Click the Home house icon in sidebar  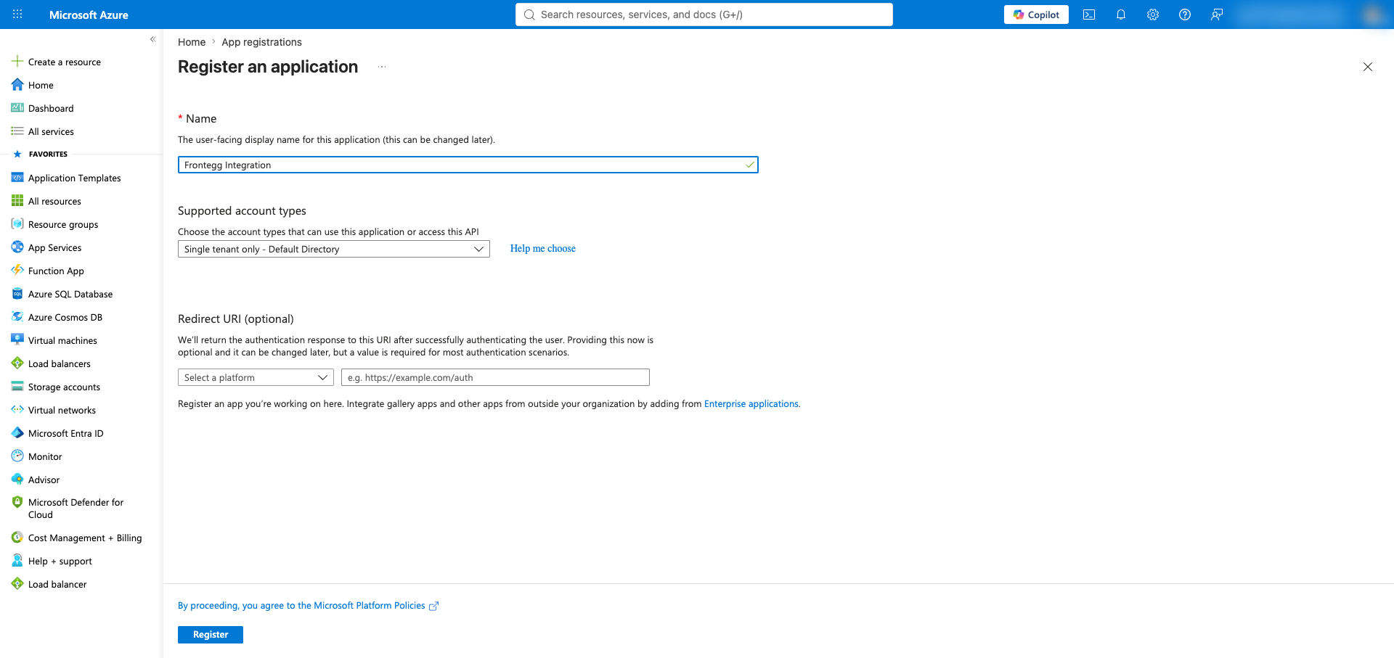pyautogui.click(x=17, y=85)
